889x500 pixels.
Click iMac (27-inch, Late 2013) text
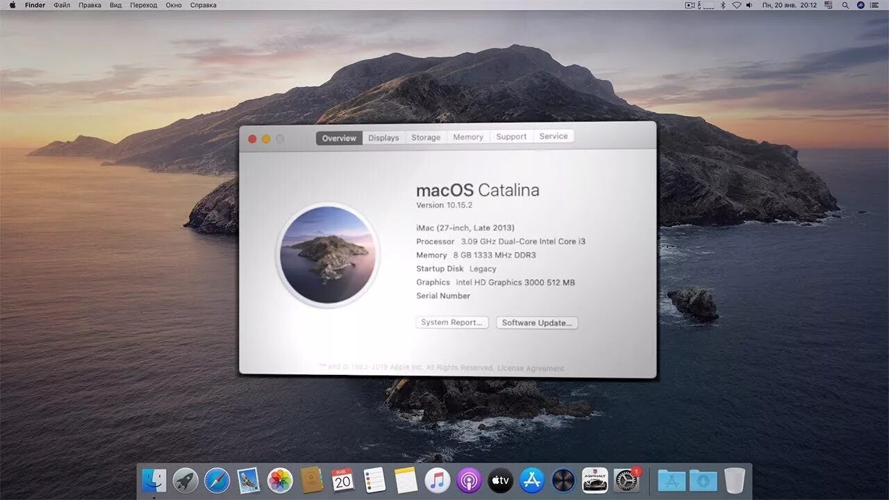coord(465,228)
